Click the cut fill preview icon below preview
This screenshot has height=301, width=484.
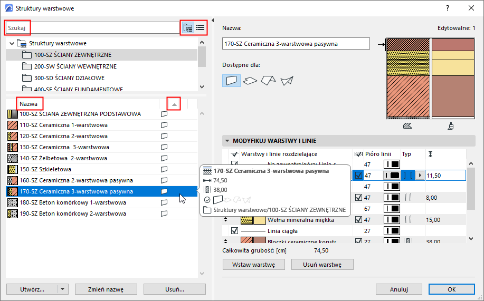pyautogui.click(x=407, y=126)
